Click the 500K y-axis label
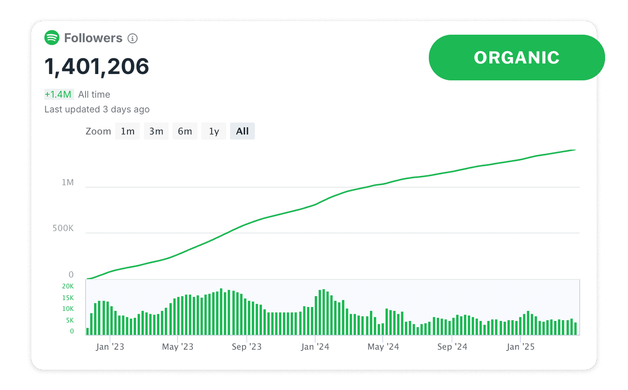 click(x=63, y=228)
